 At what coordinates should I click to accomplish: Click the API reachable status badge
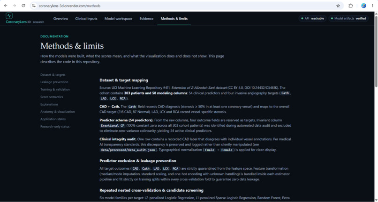[x=313, y=18]
